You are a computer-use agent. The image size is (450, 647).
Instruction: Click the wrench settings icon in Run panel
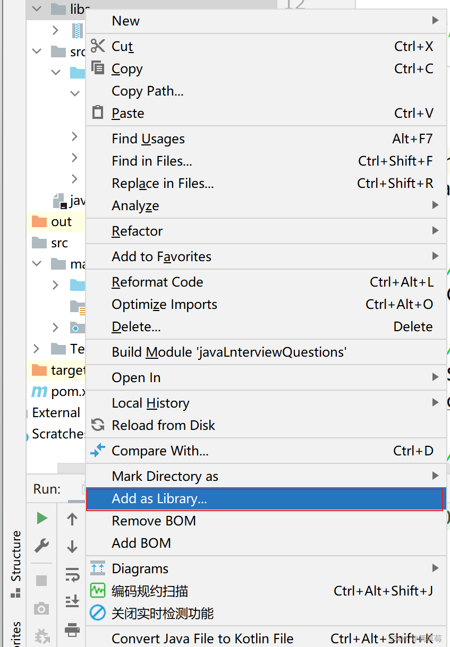[41, 546]
